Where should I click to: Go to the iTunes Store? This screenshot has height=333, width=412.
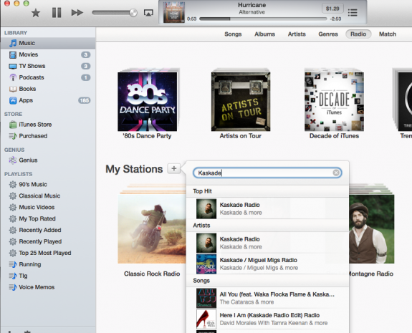48,125
